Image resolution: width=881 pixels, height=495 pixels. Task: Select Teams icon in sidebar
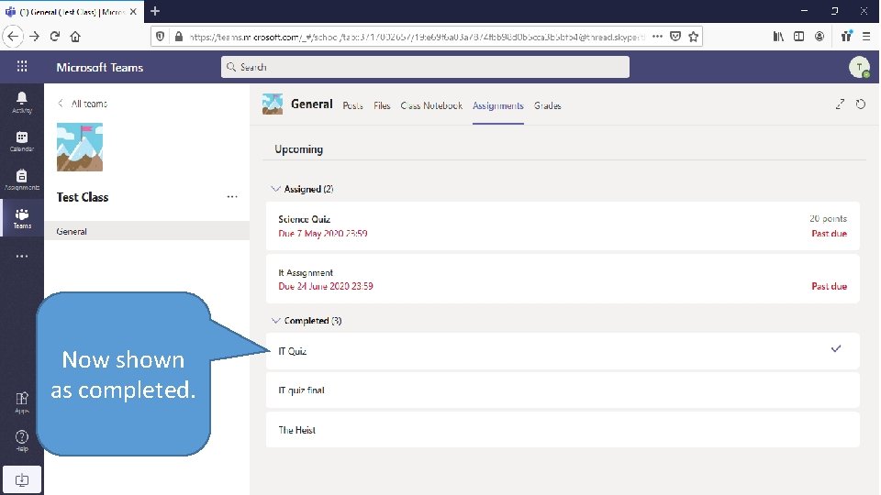[22, 218]
